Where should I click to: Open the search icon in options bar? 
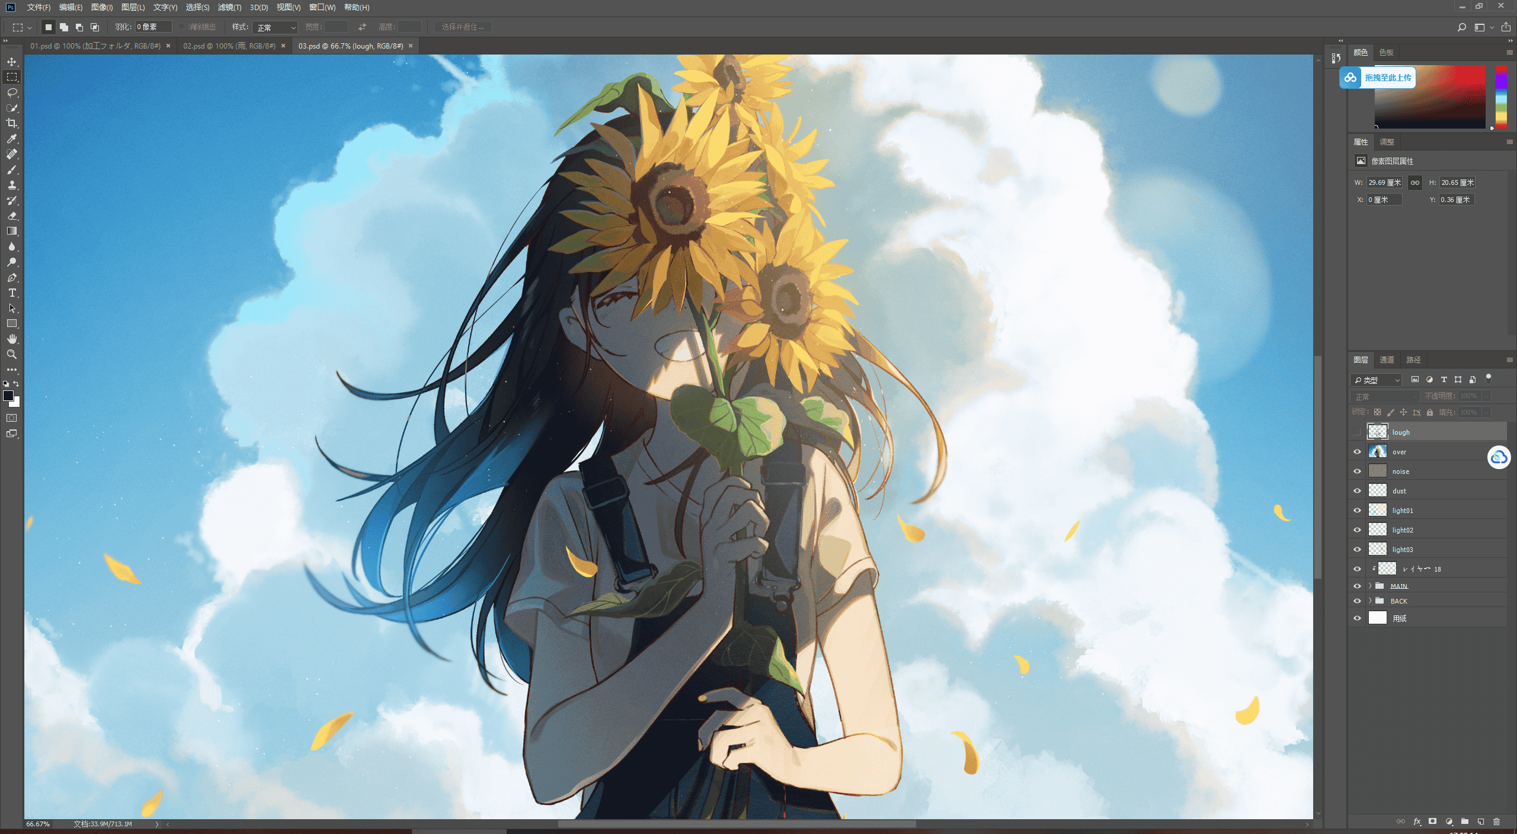1462,27
